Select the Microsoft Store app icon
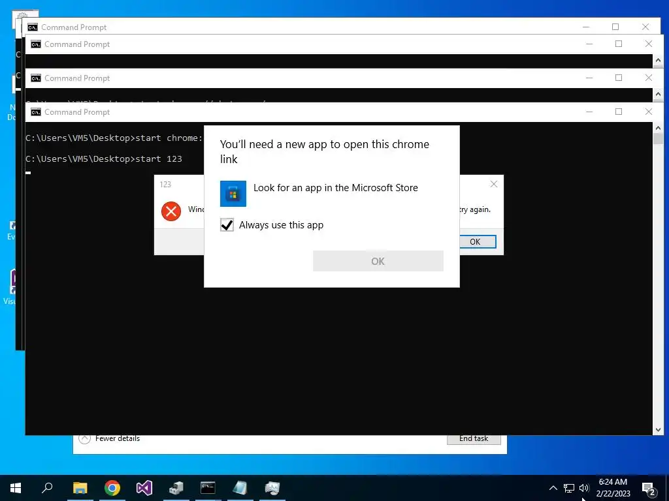Image resolution: width=669 pixels, height=501 pixels. (x=233, y=194)
